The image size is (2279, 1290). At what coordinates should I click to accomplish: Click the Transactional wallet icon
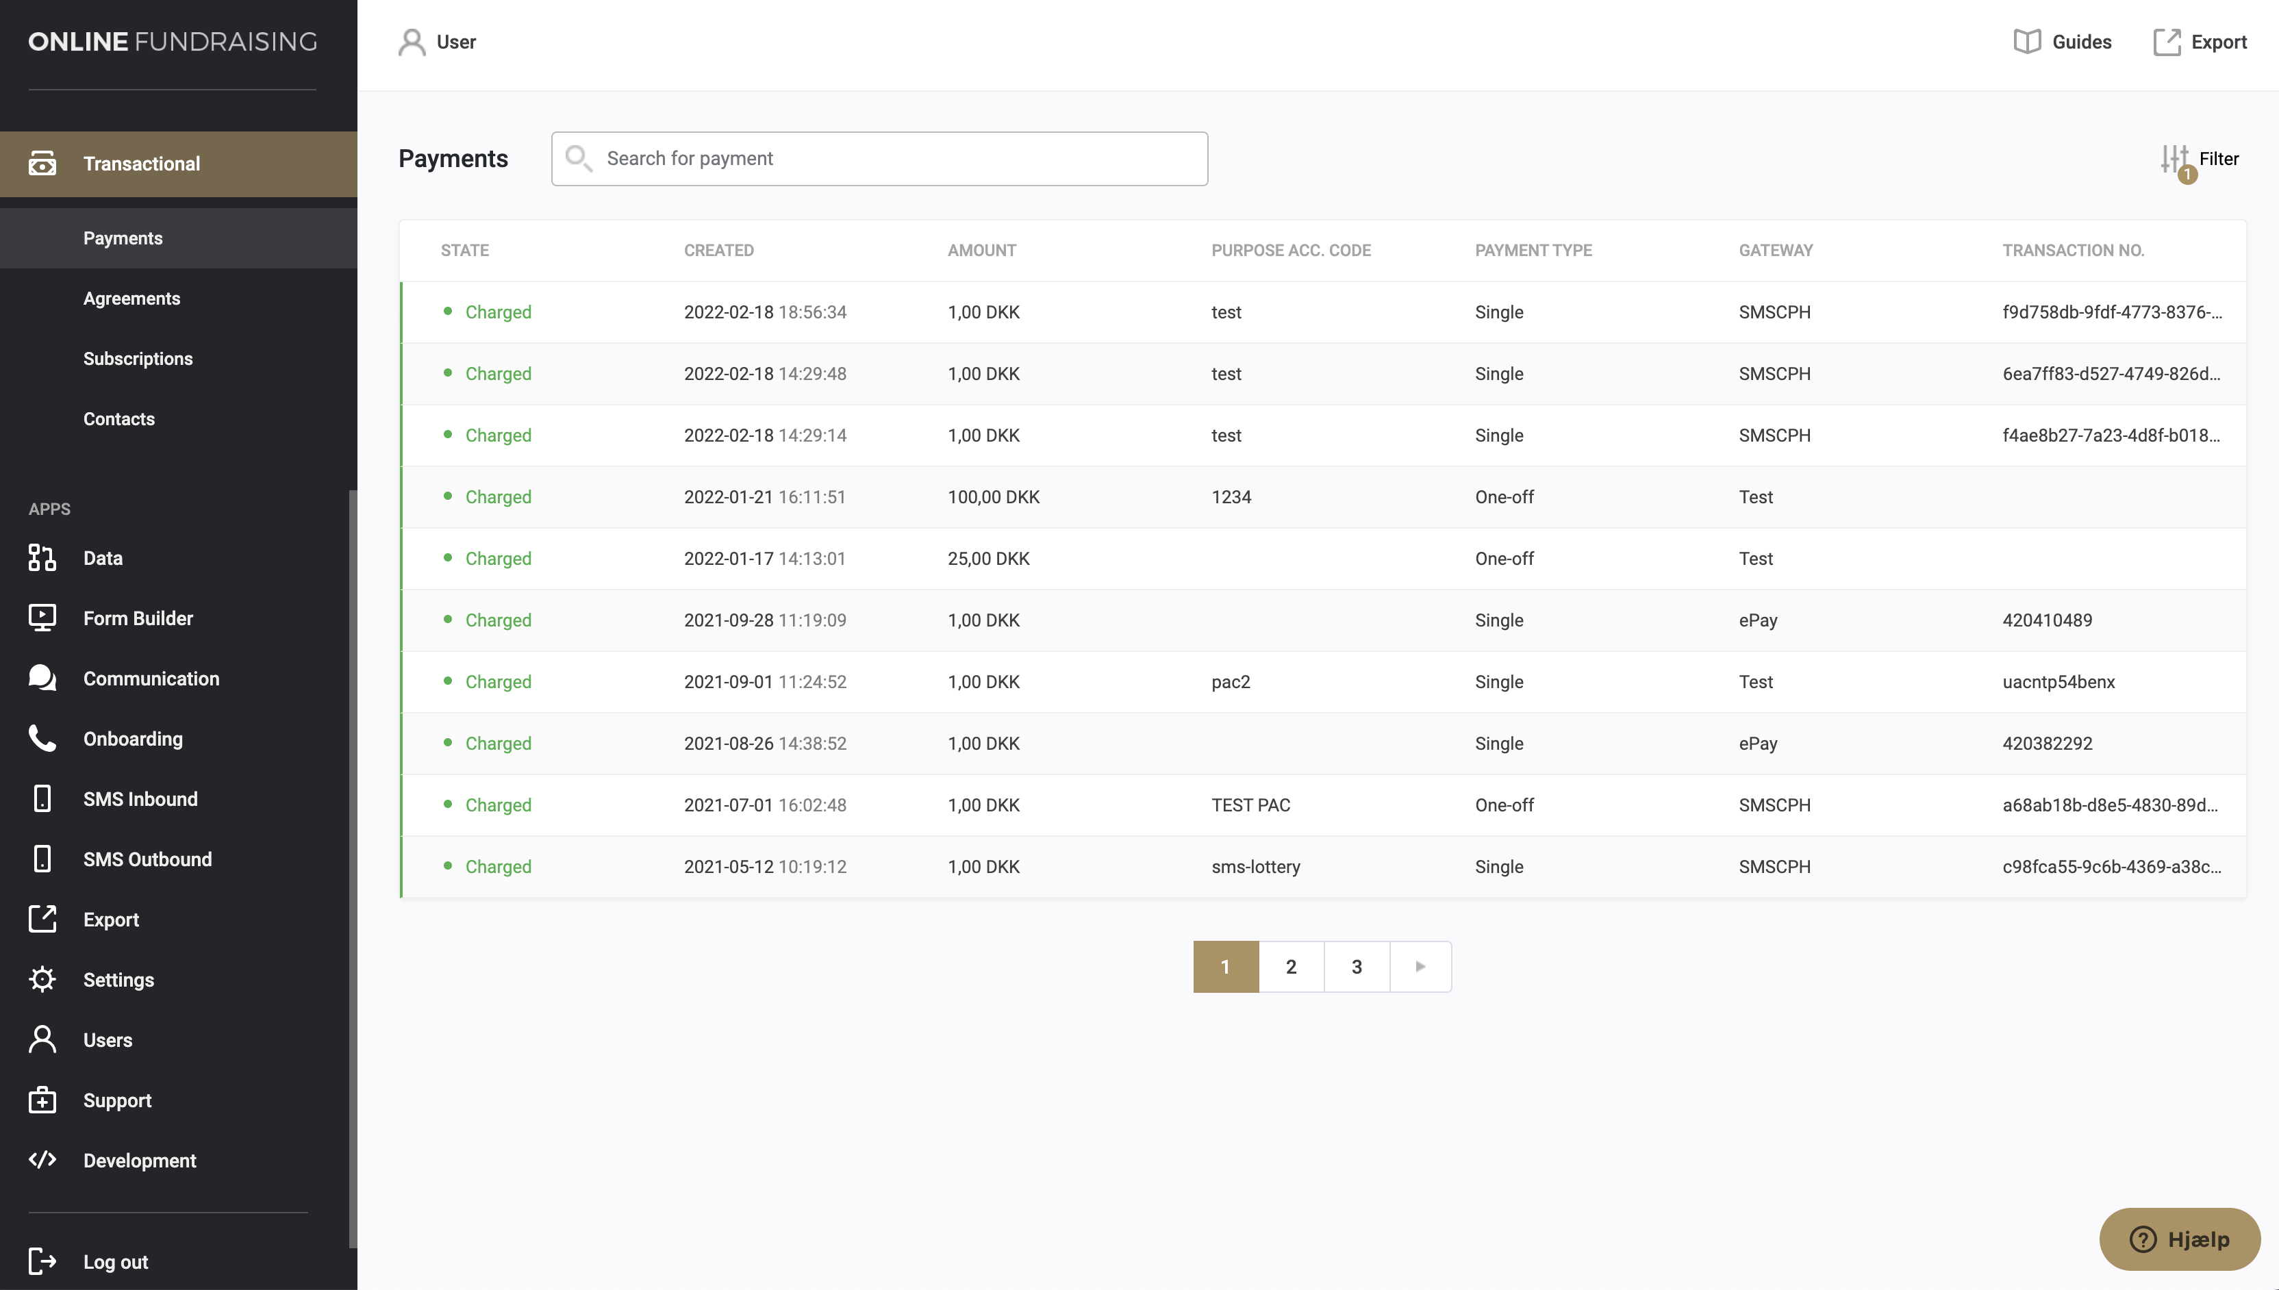tap(42, 164)
